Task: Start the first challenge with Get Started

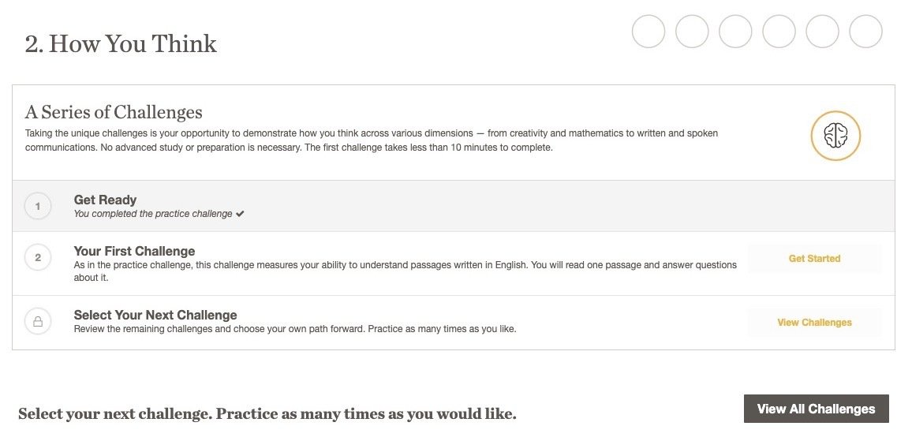Action: tap(814, 258)
